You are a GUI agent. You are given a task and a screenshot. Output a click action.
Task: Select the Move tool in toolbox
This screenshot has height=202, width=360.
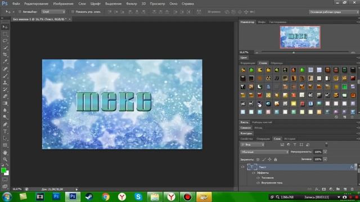pos(5,27)
